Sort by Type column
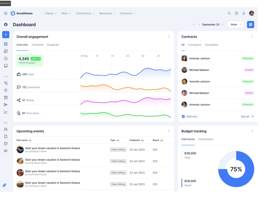 [x=114, y=140]
